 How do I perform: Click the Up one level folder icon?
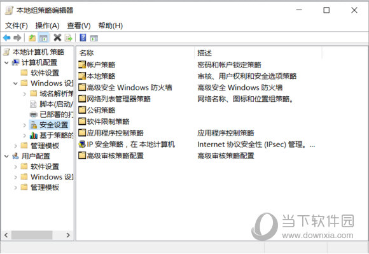coord(32,38)
